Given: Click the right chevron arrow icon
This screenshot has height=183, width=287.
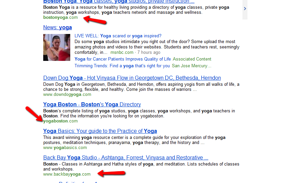Looking at the screenshot, I should tap(245, 8).
